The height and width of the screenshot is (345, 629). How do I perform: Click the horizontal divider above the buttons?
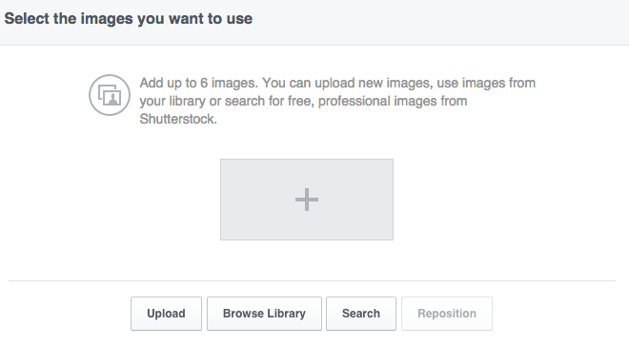point(312,281)
